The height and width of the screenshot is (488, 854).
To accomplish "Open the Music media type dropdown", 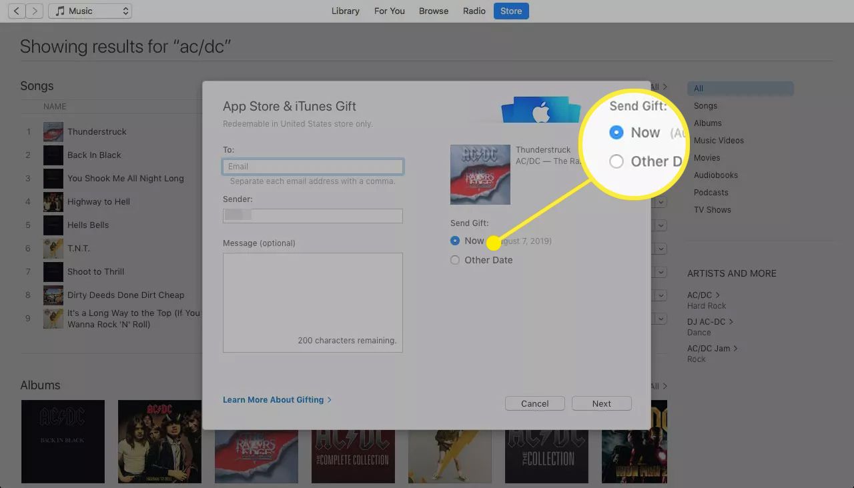I will [90, 11].
